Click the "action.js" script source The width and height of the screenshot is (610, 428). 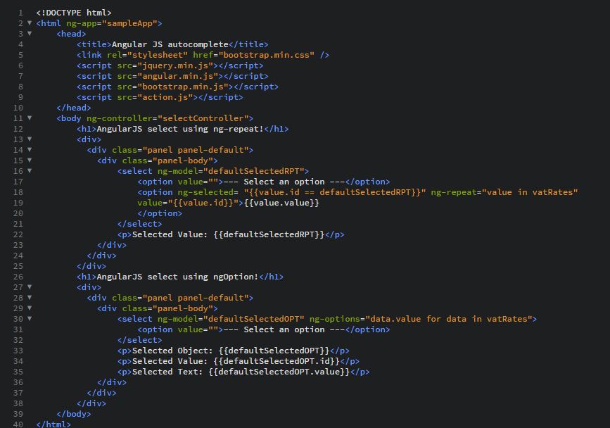[165, 97]
